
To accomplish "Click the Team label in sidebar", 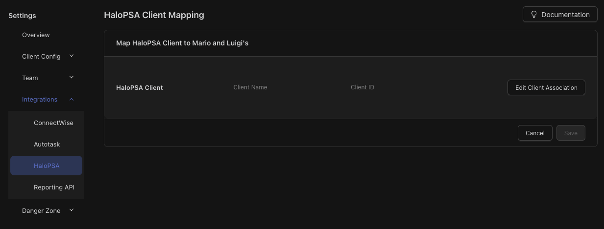I will 30,78.
